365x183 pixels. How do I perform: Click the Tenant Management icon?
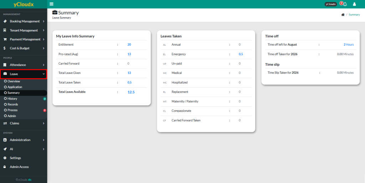pos(5,30)
